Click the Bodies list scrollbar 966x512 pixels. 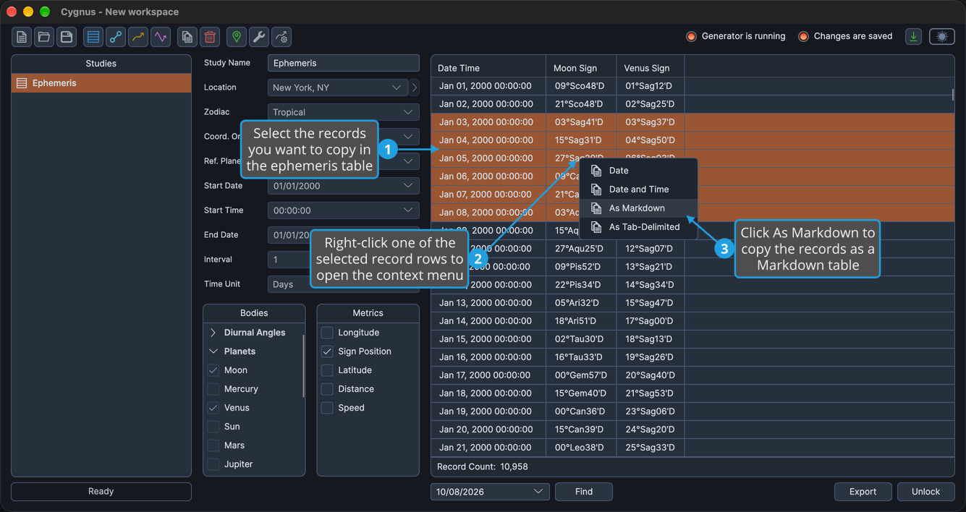[303, 366]
